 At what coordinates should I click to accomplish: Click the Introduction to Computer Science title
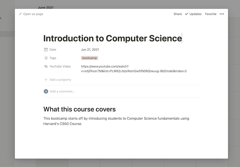tap(112, 38)
